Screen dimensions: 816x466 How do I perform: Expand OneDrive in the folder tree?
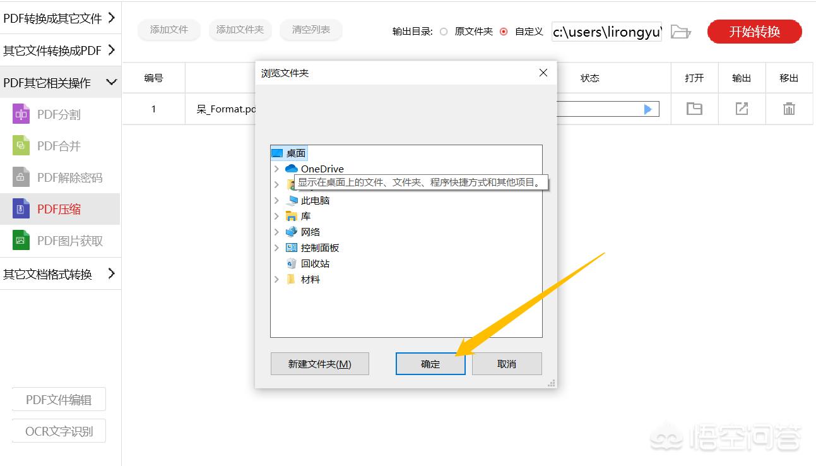coord(277,169)
